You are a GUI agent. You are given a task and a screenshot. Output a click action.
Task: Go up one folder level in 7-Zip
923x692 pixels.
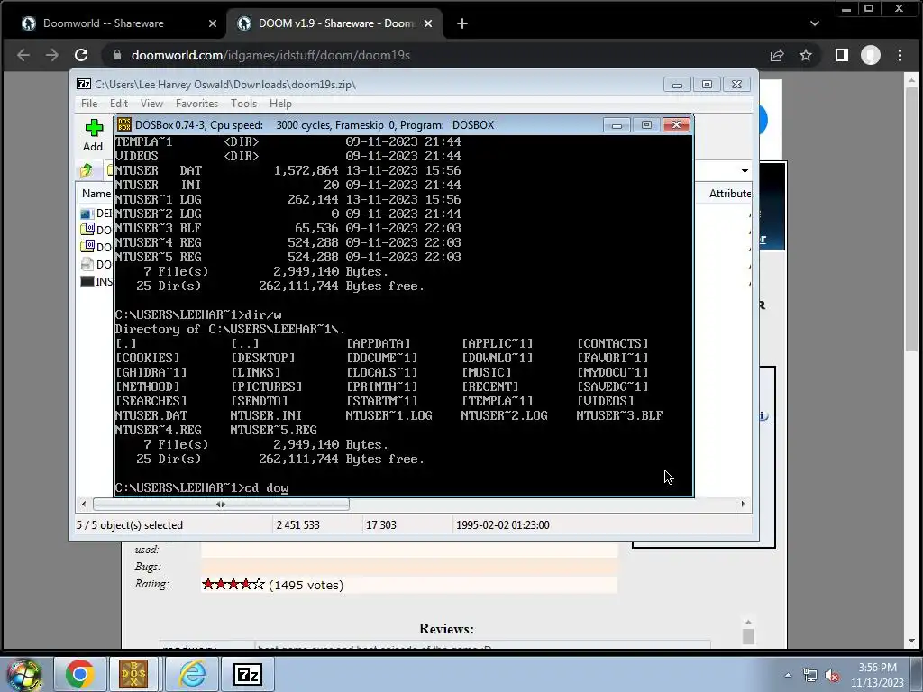[x=87, y=170]
